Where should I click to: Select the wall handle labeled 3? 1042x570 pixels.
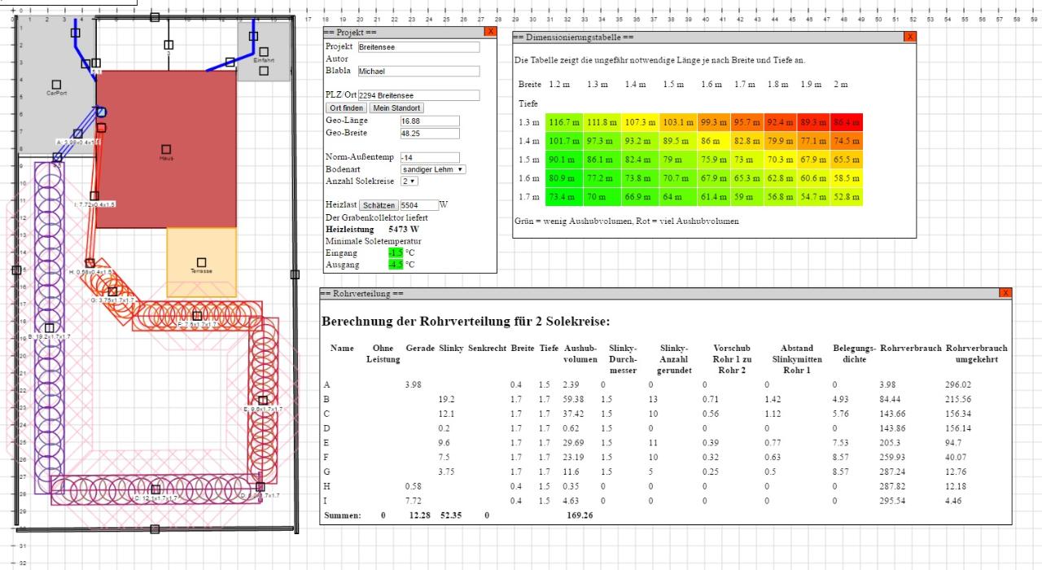[x=169, y=45]
